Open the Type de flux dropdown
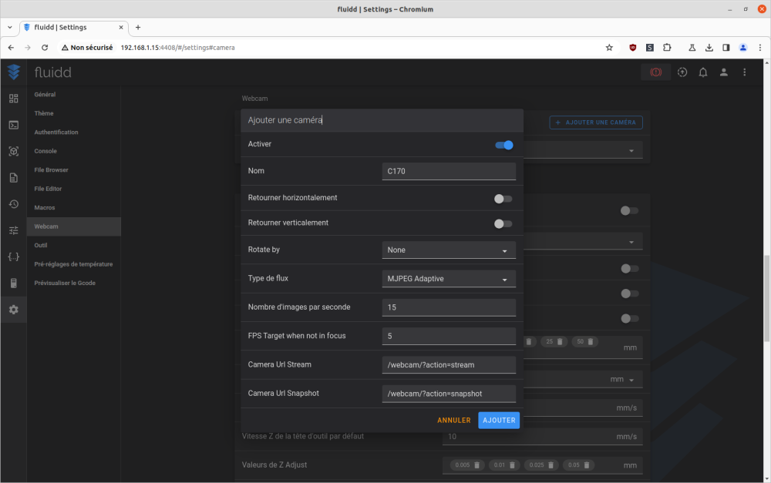This screenshot has width=771, height=483. coord(449,279)
